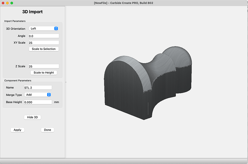Screen dimensions: 248x164
Task: Close the window using the red button
Action: point(3,3)
